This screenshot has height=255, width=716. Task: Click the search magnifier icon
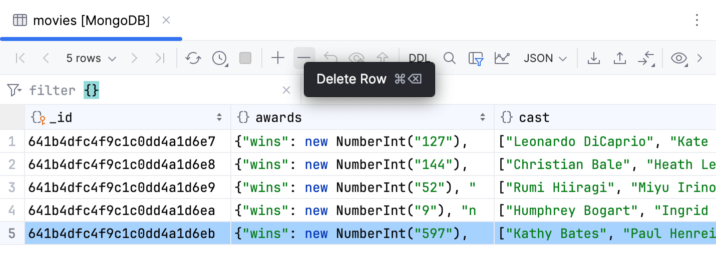450,58
